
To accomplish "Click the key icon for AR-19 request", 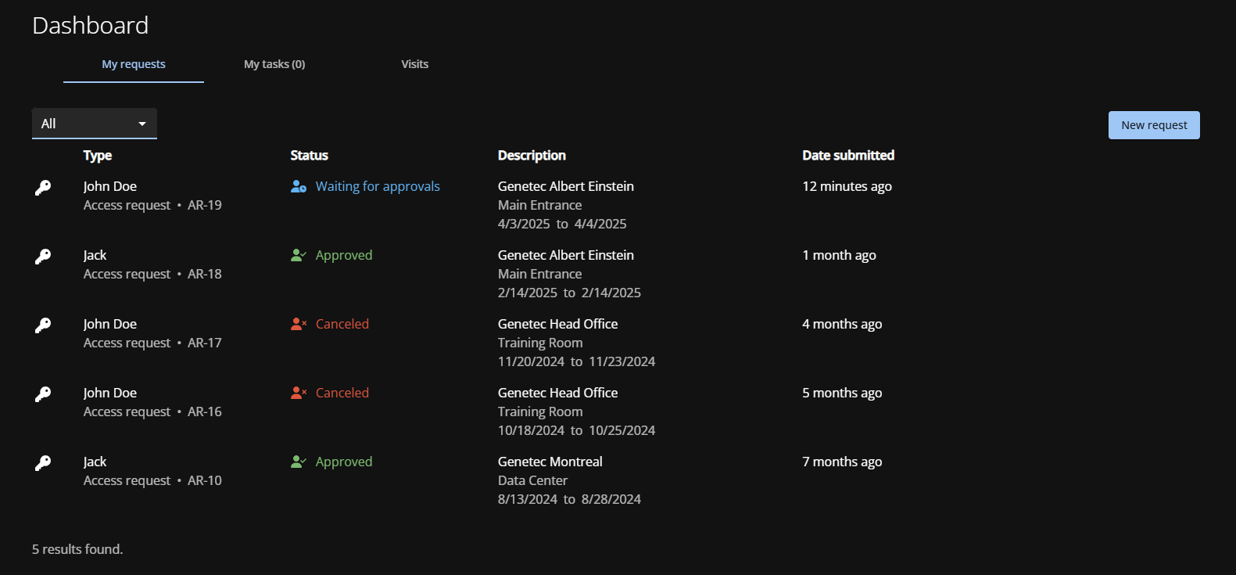I will pyautogui.click(x=43, y=188).
